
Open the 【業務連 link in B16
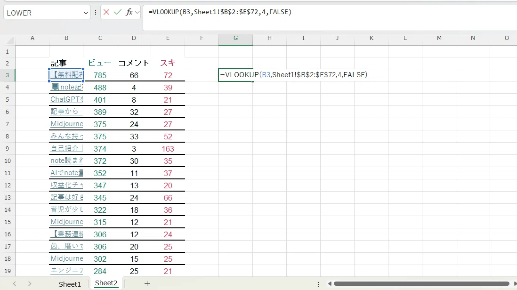67,234
